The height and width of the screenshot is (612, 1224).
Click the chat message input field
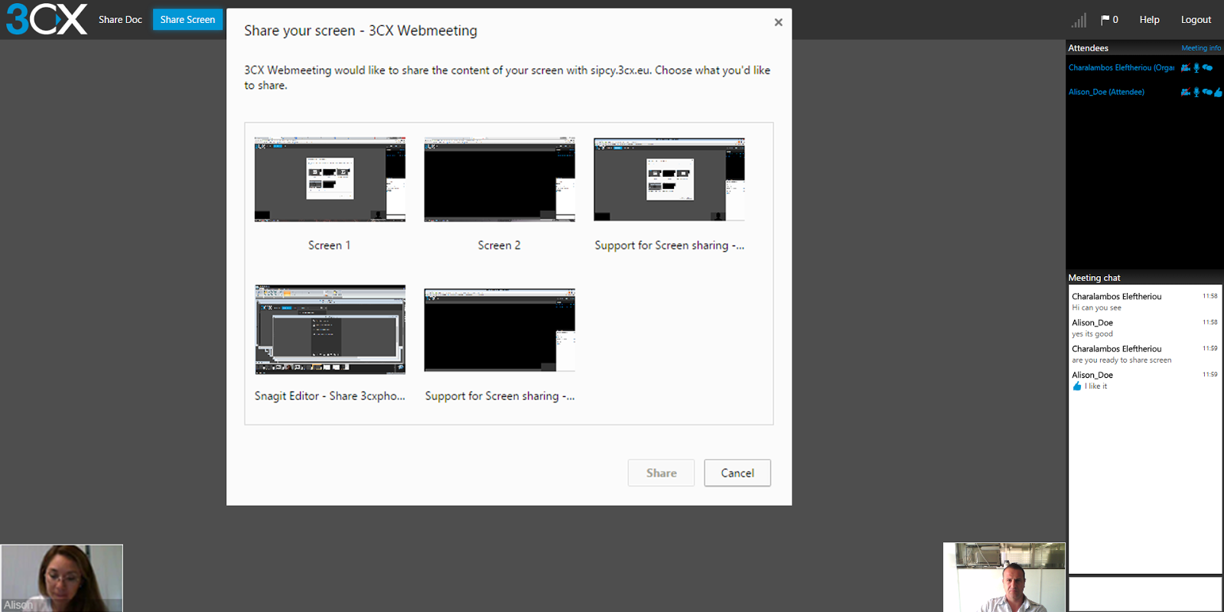click(x=1145, y=594)
